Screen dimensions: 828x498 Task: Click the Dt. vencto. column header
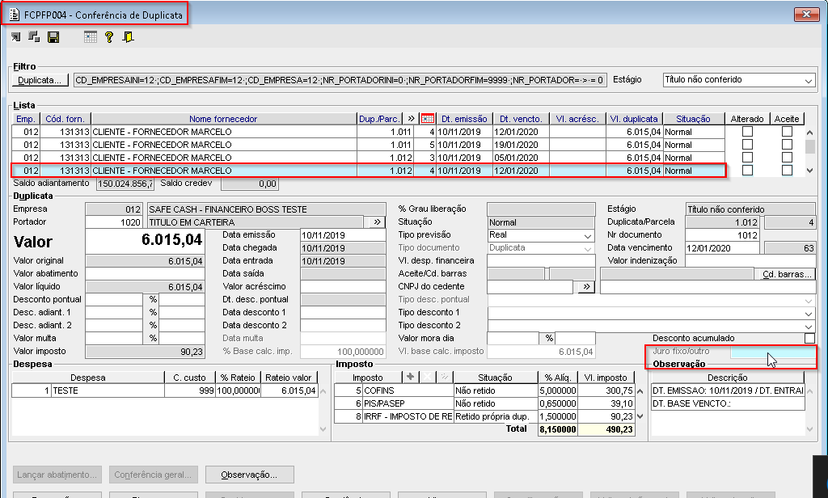tap(520, 119)
